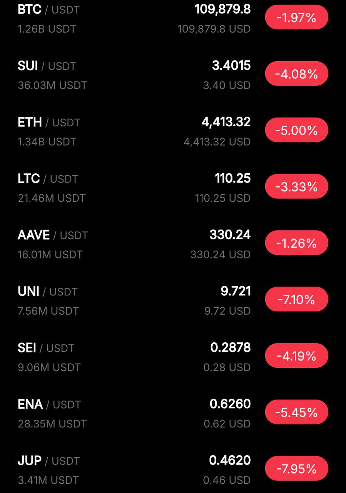Open the UNI / USDT pair
Image resolution: width=346 pixels, height=493 pixels.
(x=173, y=300)
